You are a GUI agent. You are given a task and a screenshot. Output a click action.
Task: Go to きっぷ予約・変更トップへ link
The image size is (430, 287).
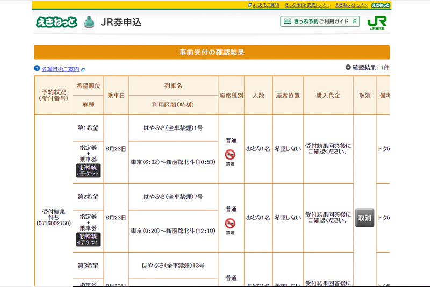(x=307, y=5)
